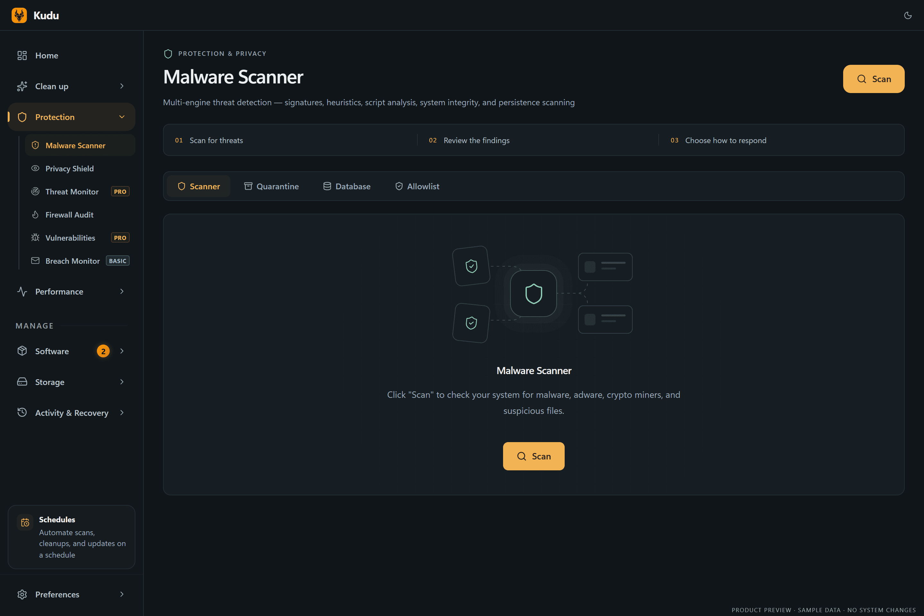Image resolution: width=924 pixels, height=616 pixels.
Task: Click the Storage drive icon
Action: point(22,382)
